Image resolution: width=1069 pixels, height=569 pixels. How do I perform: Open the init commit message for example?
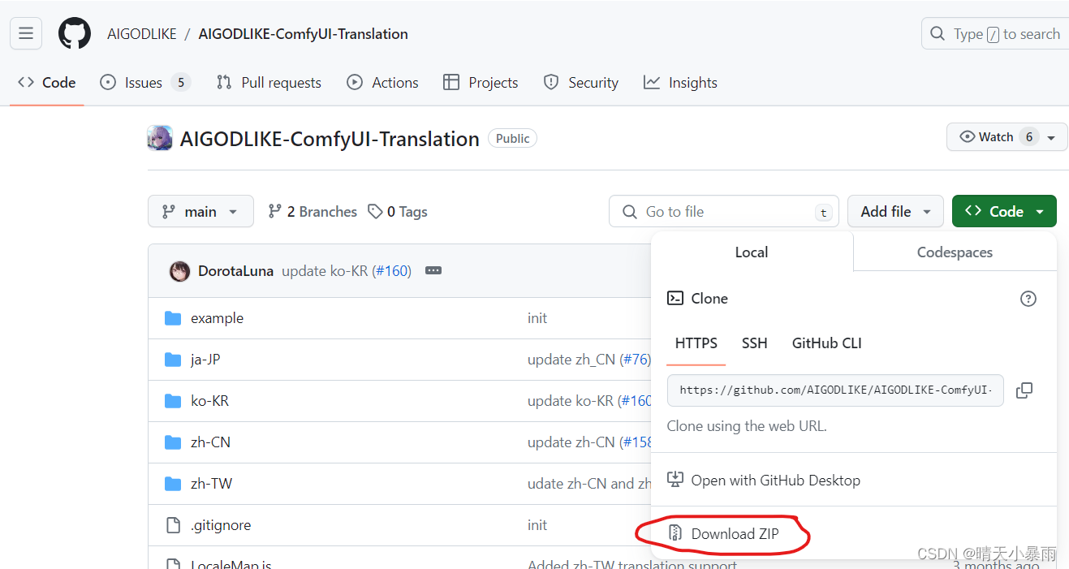[537, 318]
